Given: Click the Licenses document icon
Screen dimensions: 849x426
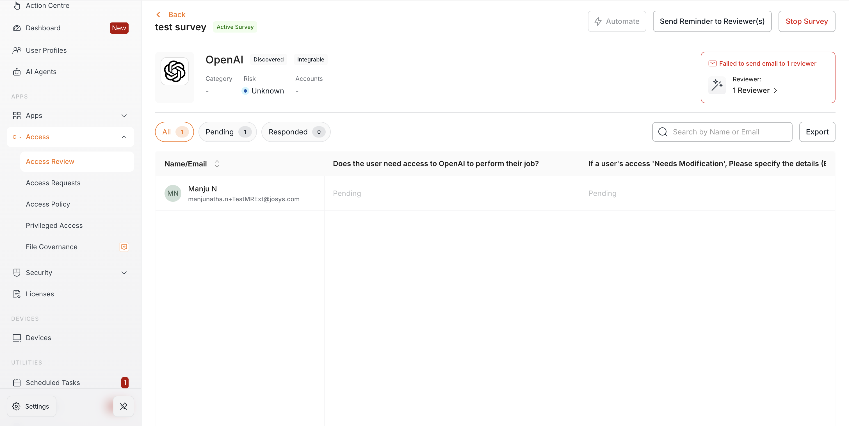Looking at the screenshot, I should 17,294.
